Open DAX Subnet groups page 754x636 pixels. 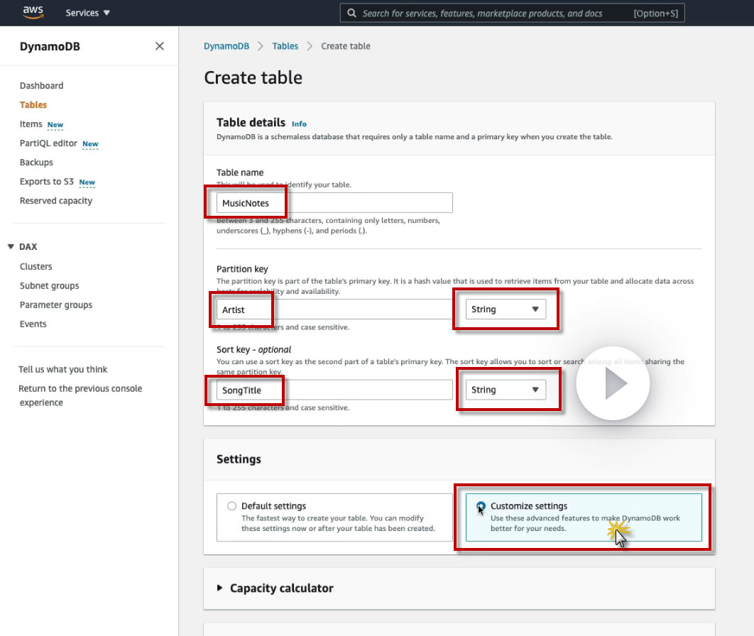click(x=49, y=285)
